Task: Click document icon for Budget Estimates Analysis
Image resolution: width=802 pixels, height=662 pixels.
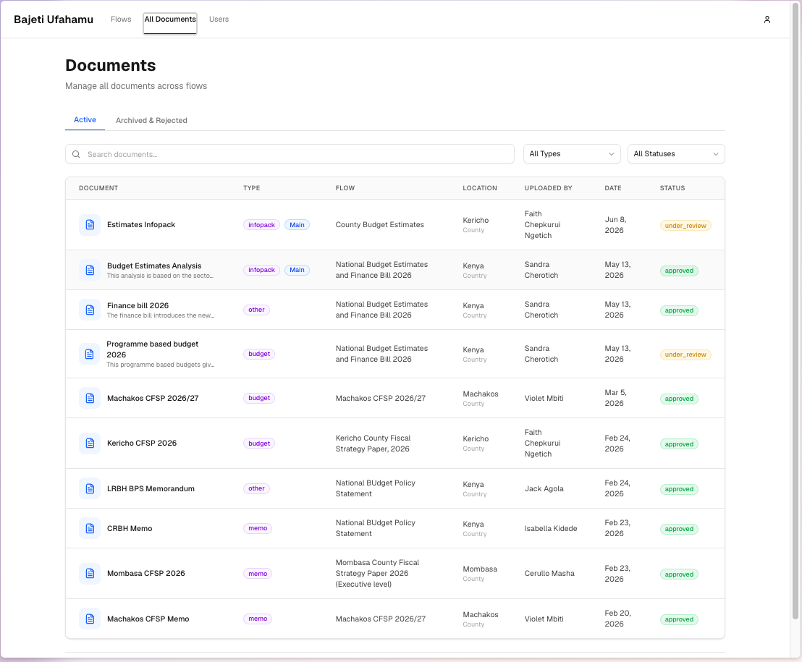Action: (x=90, y=270)
